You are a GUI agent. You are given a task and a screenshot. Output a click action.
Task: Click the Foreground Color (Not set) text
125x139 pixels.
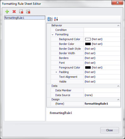click(x=97, y=67)
